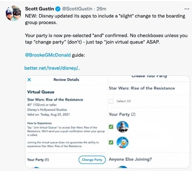Click the blue verified badge icon
Screen dimensions: 192x171
click(58, 9)
